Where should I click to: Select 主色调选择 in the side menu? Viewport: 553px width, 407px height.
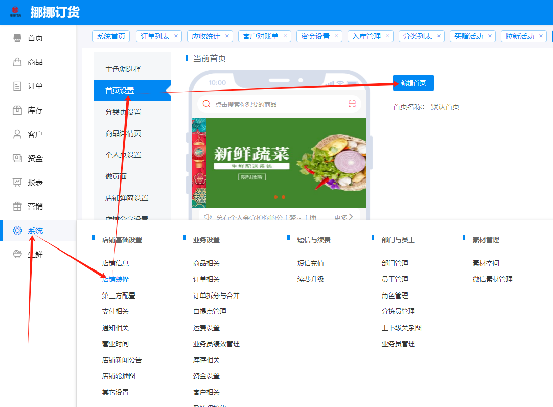[123, 69]
